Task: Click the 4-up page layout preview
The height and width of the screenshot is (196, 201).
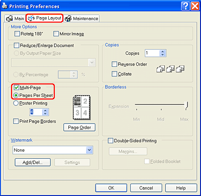Action: coord(81,107)
